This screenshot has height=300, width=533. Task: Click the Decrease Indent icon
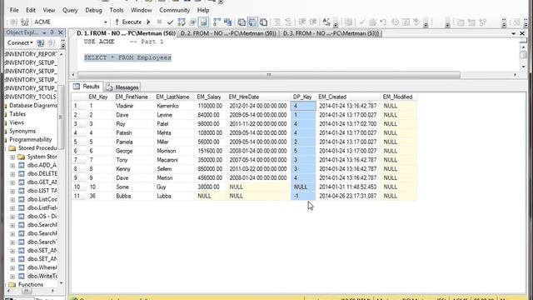point(301,22)
